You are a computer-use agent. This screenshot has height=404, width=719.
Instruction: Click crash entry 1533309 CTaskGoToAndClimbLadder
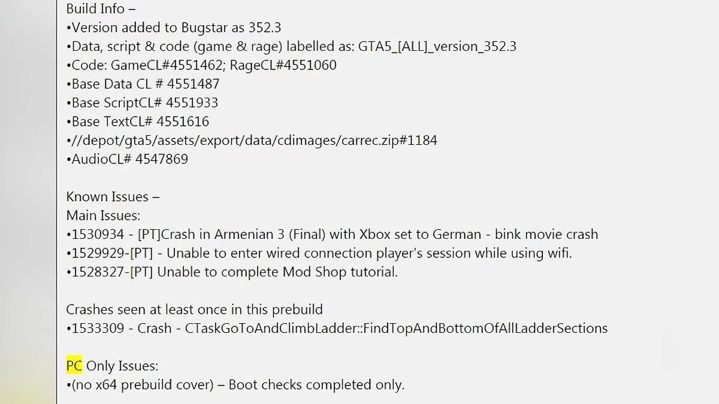(337, 329)
